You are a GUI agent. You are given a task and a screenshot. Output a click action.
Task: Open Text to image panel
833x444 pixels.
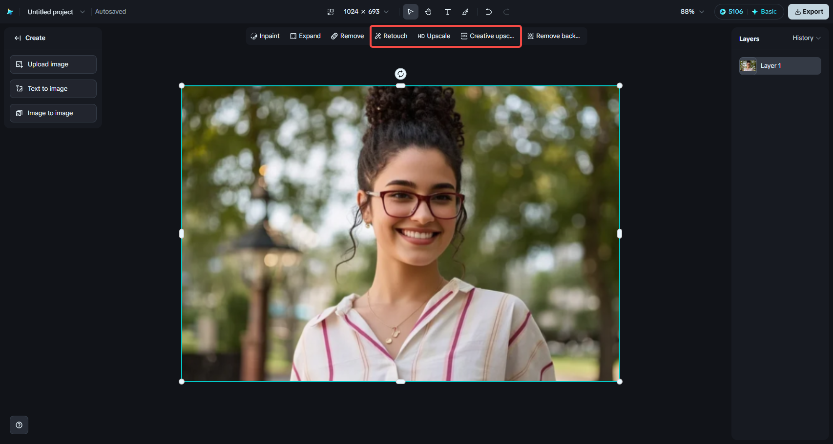point(53,88)
